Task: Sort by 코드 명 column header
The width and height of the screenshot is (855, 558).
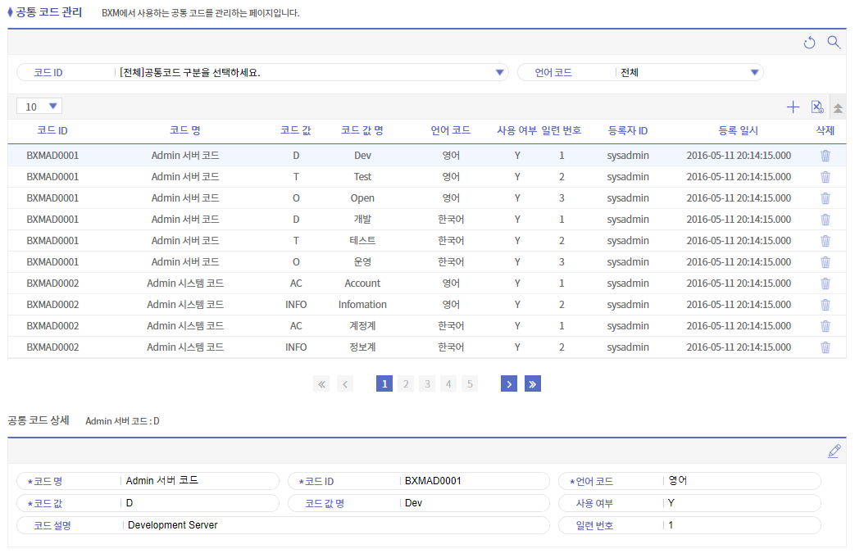Action: point(184,131)
